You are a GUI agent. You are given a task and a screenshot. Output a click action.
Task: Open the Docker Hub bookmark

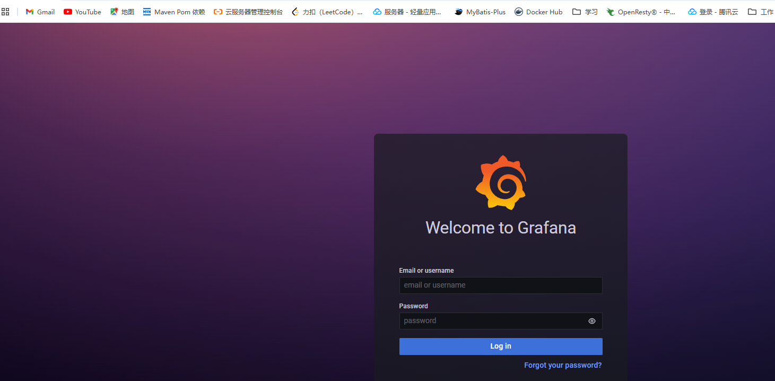click(538, 12)
